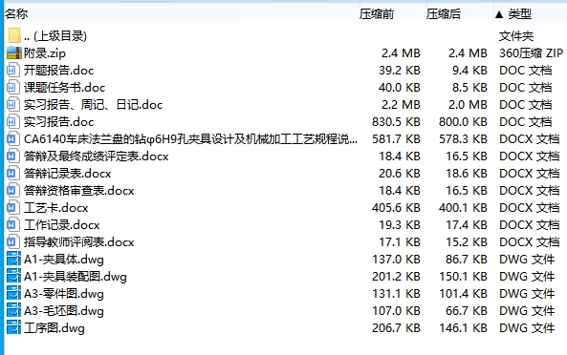
Task: Click the A3-零件图.dwg file icon
Action: click(13, 294)
